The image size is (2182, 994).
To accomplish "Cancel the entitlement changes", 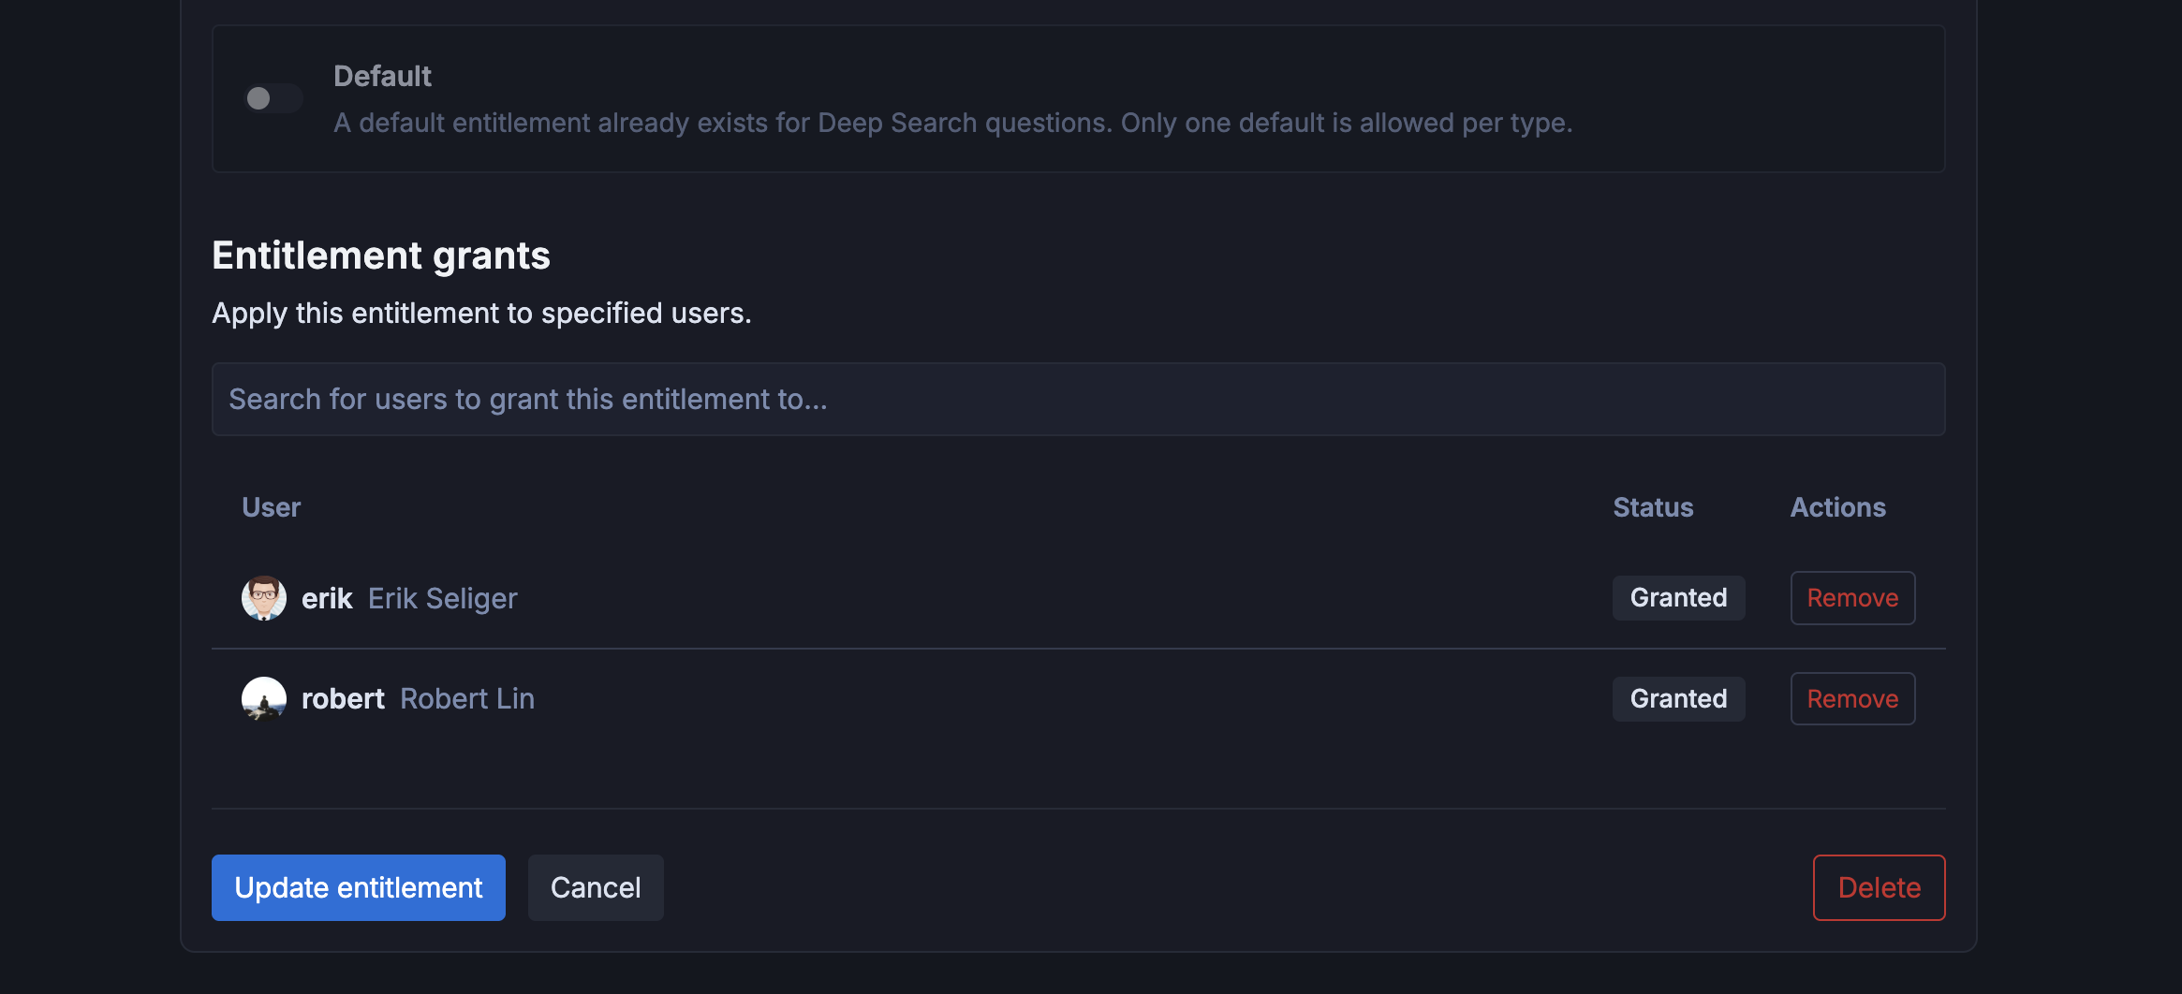I will coord(596,887).
